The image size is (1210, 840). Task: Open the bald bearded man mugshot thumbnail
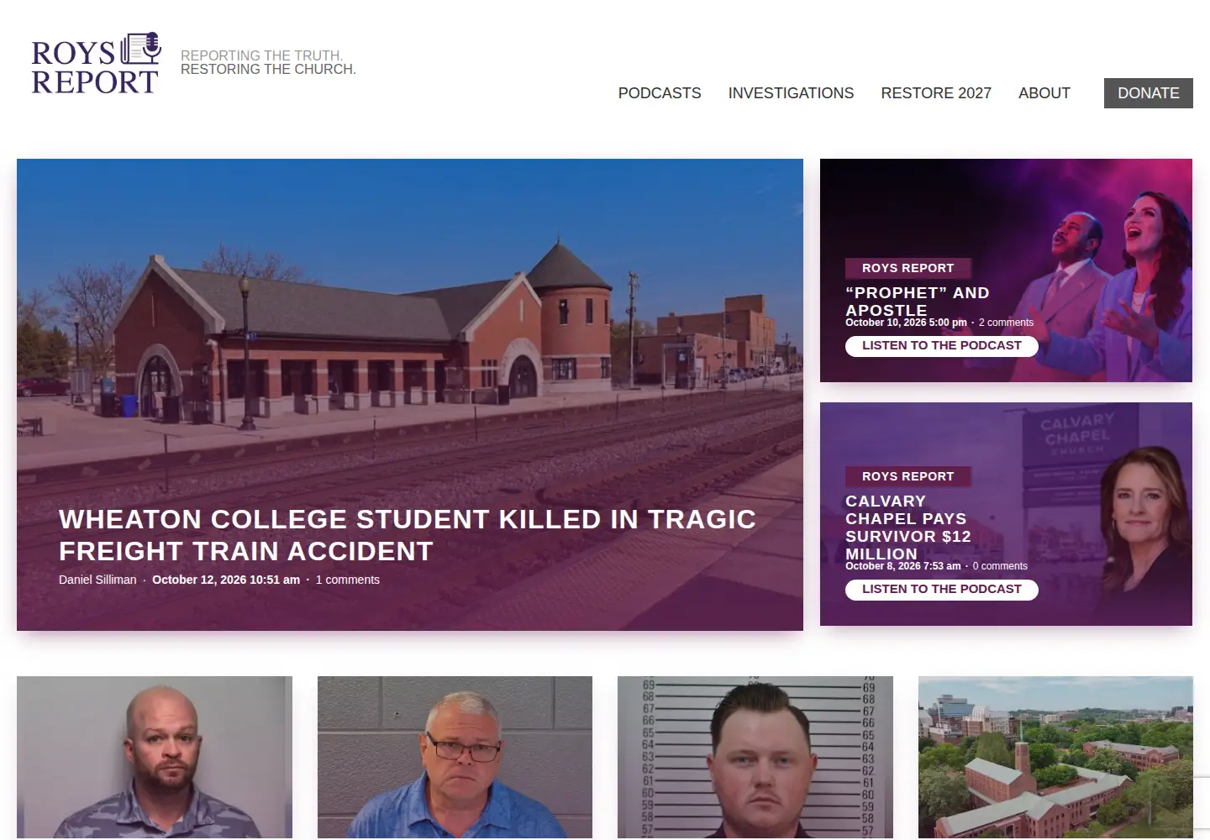[155, 757]
